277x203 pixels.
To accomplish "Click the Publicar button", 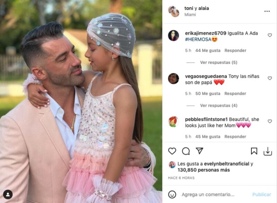I will [x=262, y=195].
